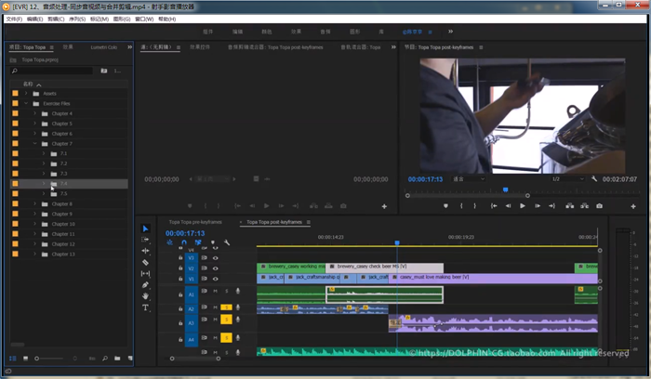The image size is (651, 379).
Task: Step forward one frame in Program monitor
Action: click(x=538, y=205)
